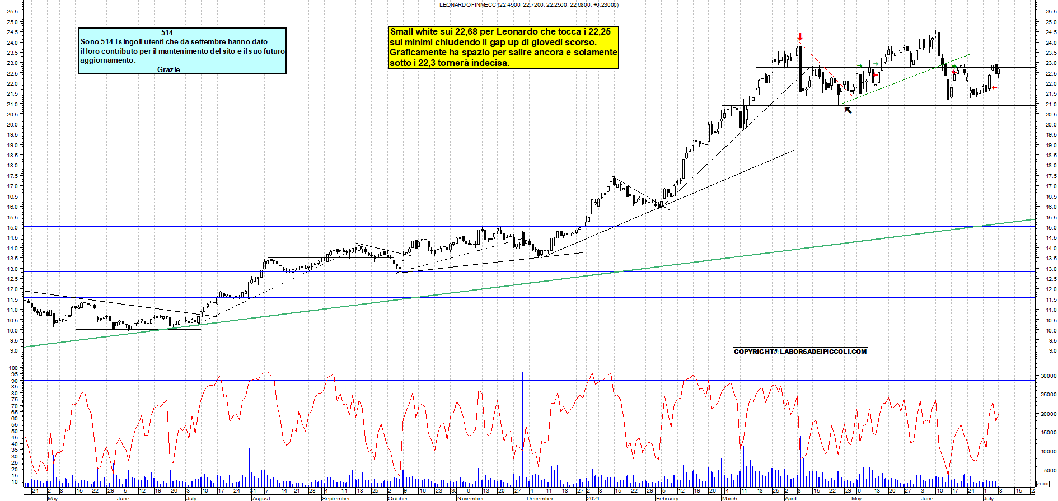Click the 20000 volume scale label

coord(1048,414)
